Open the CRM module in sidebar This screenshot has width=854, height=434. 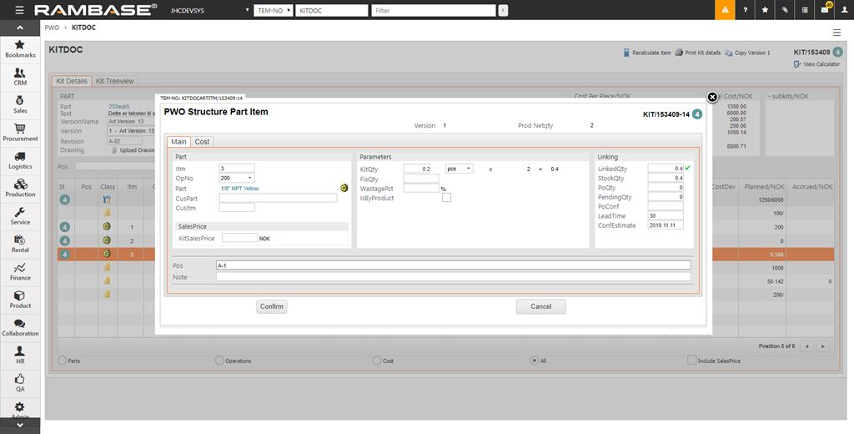pos(20,78)
